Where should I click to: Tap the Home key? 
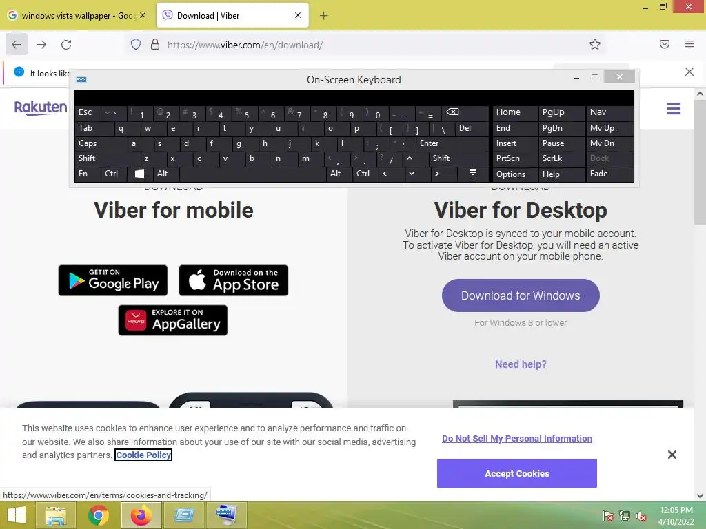pos(516,112)
